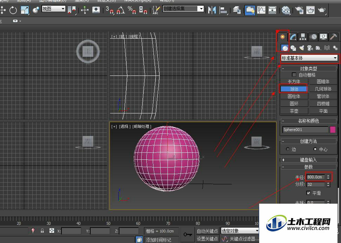Click the 自动关键点 button
This screenshot has height=243, width=341.
207,231
